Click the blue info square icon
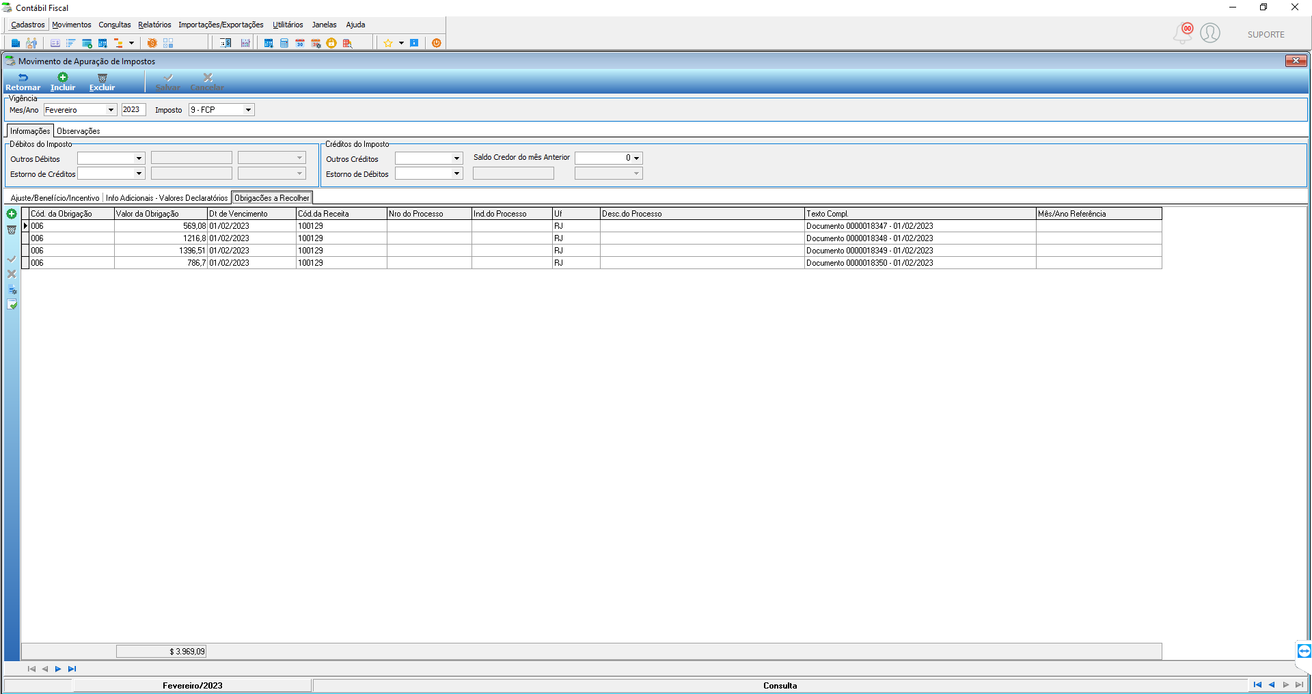This screenshot has width=1312, height=694. pyautogui.click(x=414, y=43)
